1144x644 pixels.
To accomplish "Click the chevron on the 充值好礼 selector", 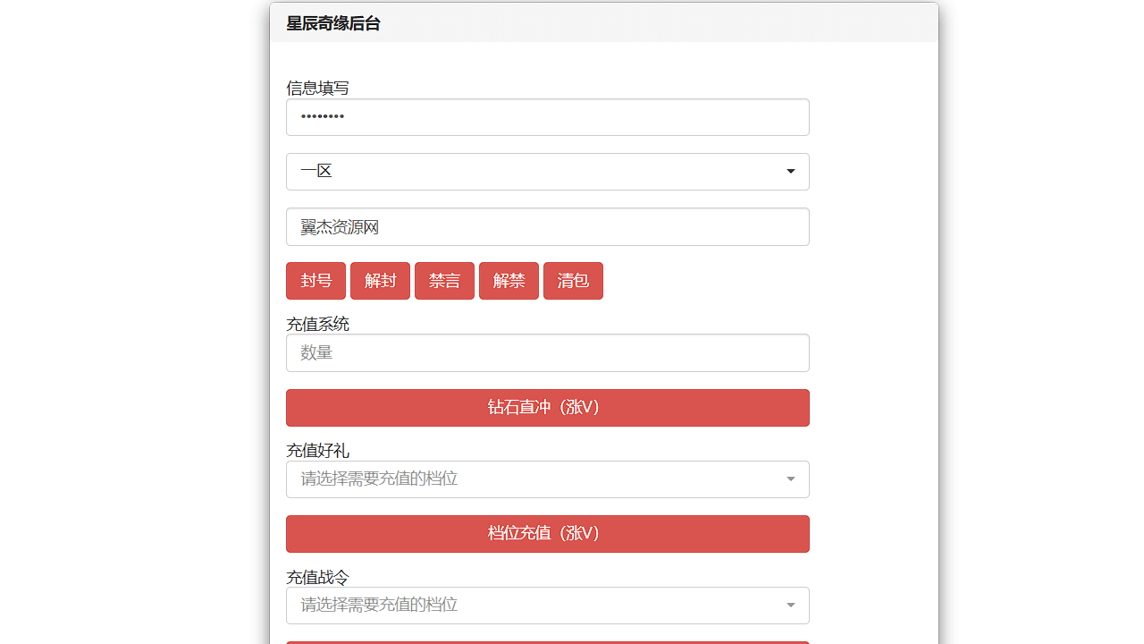I will [790, 479].
